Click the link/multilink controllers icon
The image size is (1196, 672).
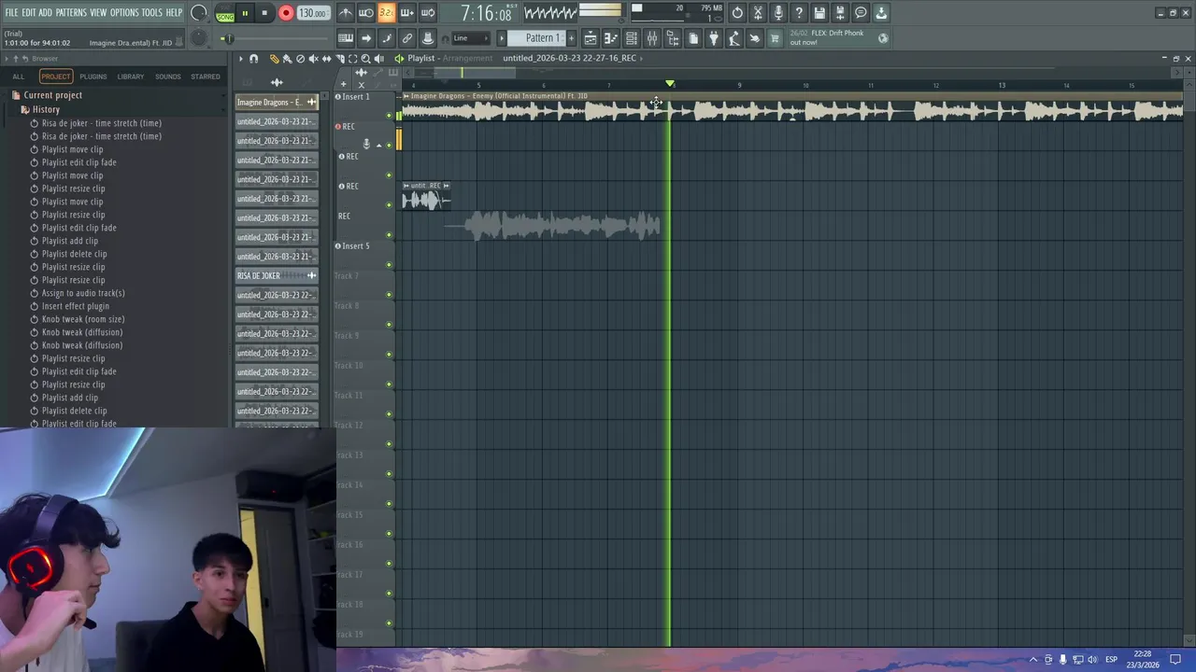(407, 38)
